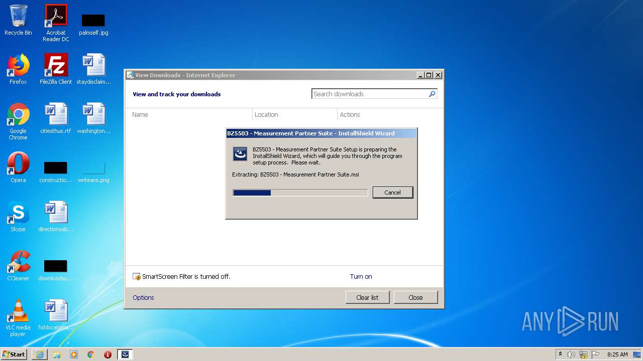Click the extraction progress bar
This screenshot has height=361, width=643.
[300, 193]
